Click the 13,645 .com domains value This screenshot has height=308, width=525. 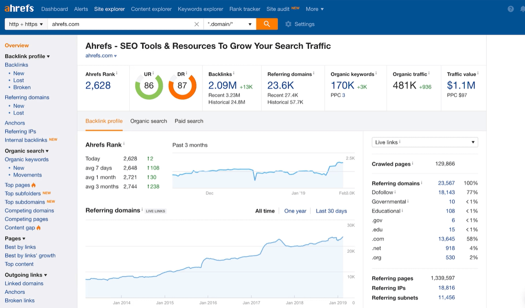(446, 239)
